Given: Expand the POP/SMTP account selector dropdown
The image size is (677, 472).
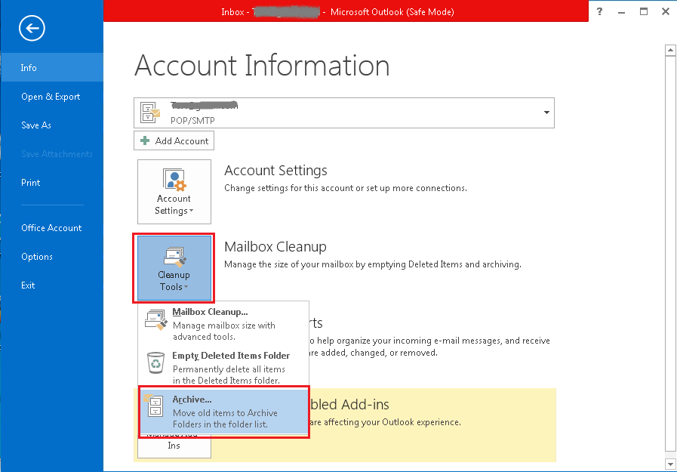Looking at the screenshot, I should (546, 113).
